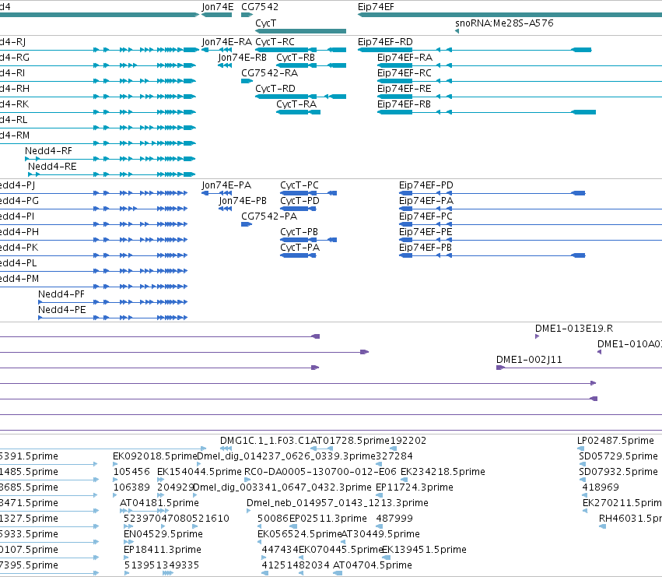Click EST EP11724.3prime
This screenshot has height=577, width=662.
414,487
